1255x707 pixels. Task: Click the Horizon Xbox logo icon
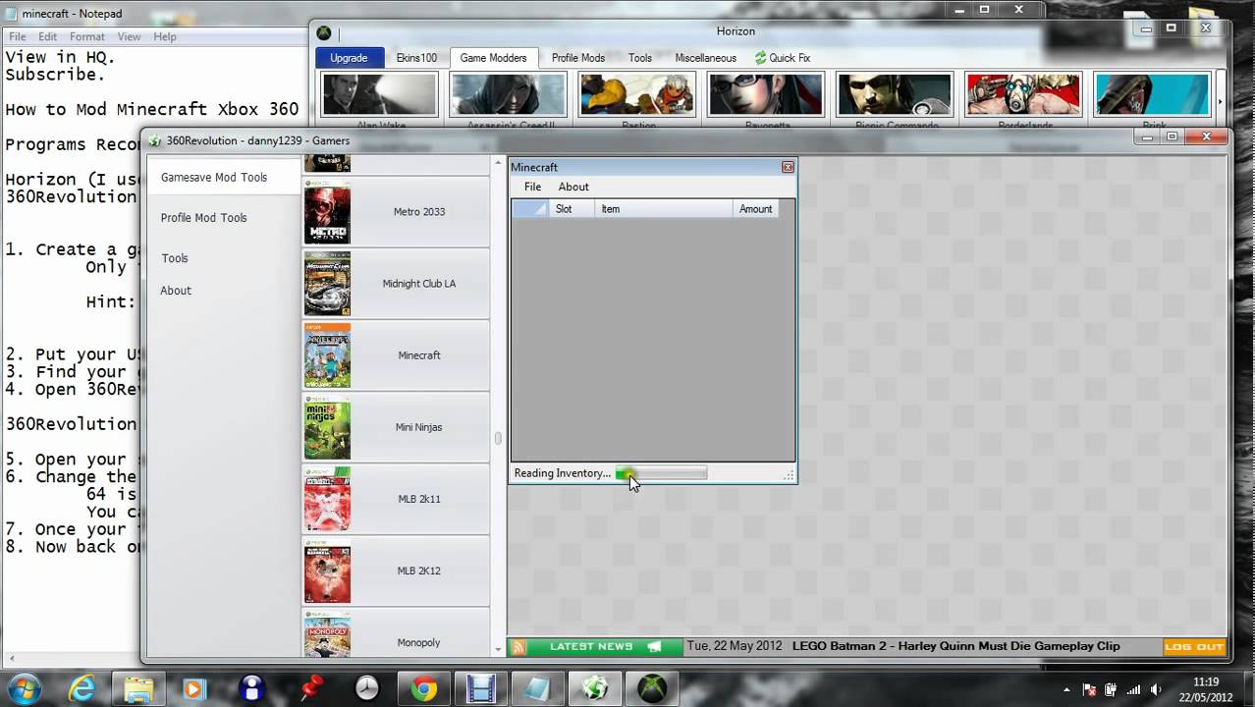click(x=323, y=32)
